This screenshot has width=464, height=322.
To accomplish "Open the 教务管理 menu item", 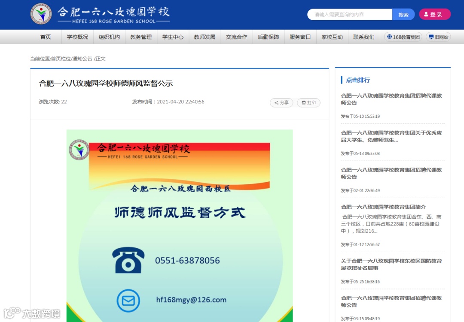I will click(x=141, y=37).
